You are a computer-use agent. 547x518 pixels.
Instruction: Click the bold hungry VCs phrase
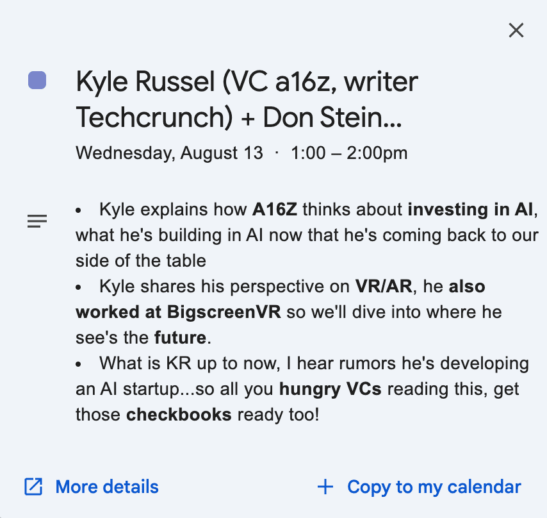click(331, 389)
